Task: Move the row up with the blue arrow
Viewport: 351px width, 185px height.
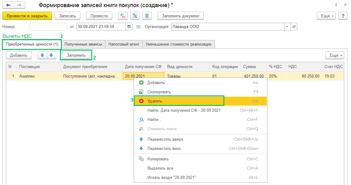Action: (x=42, y=55)
